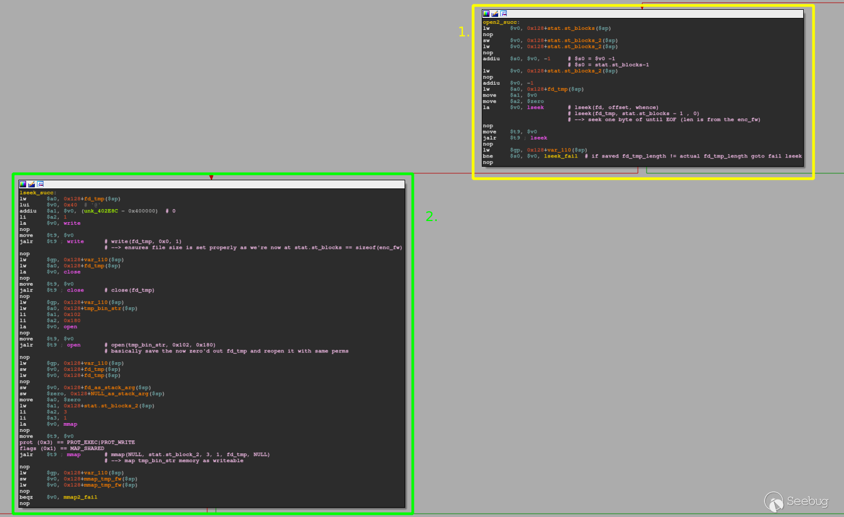Click the pencil edit icon on open2_succ block

tap(495, 14)
